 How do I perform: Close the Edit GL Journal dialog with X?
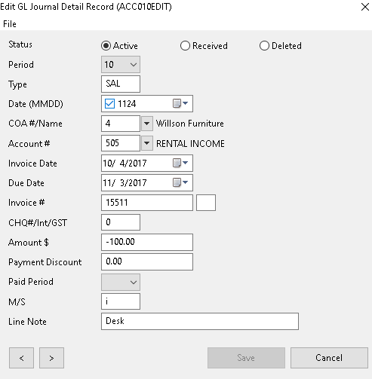point(365,7)
